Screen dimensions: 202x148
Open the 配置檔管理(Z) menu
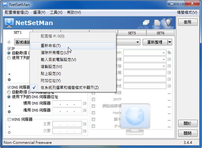[16, 12]
